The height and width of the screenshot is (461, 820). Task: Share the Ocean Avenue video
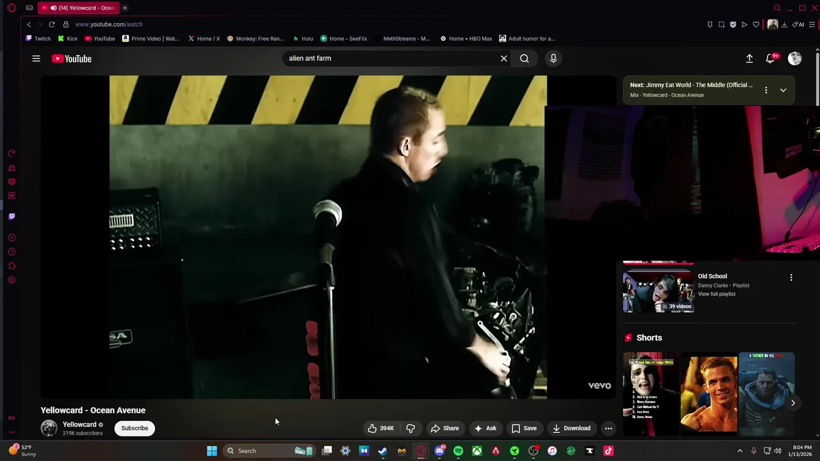point(445,428)
